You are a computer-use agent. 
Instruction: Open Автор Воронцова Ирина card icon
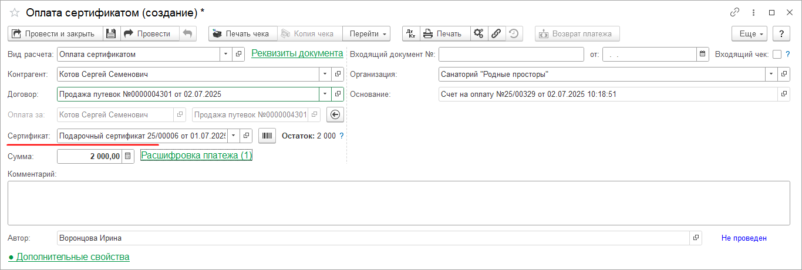point(696,238)
